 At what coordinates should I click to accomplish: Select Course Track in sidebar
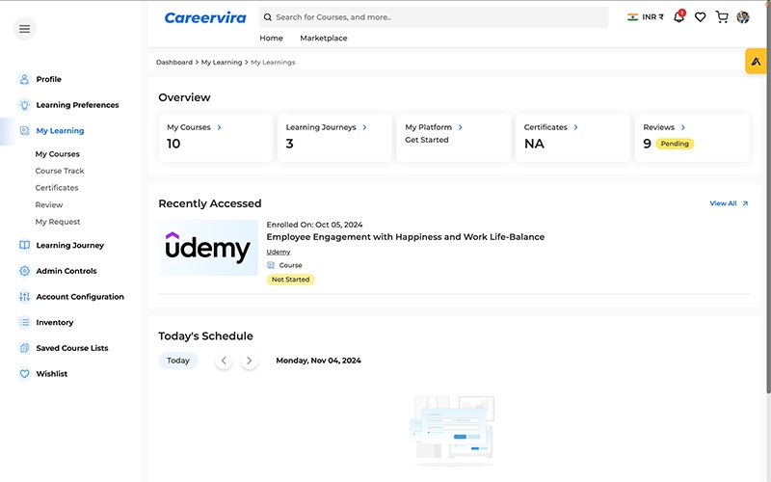point(60,171)
